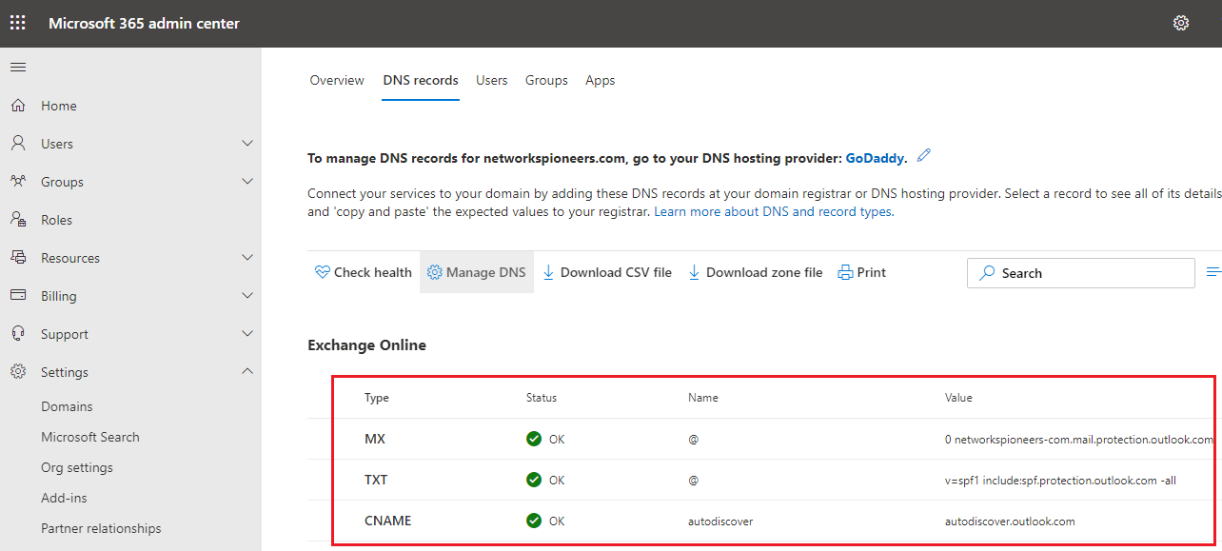Screen dimensions: 1222x551
Task: Click the Type column header
Action: 377,398
